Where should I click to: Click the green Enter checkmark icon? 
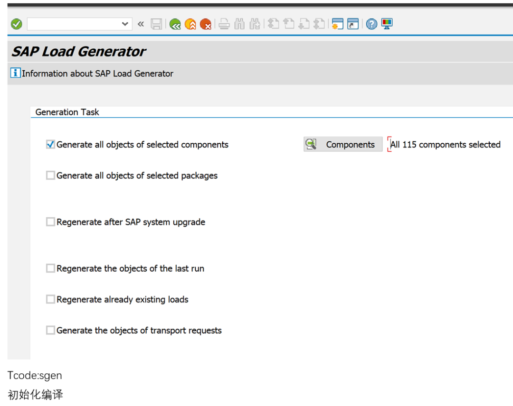point(16,24)
